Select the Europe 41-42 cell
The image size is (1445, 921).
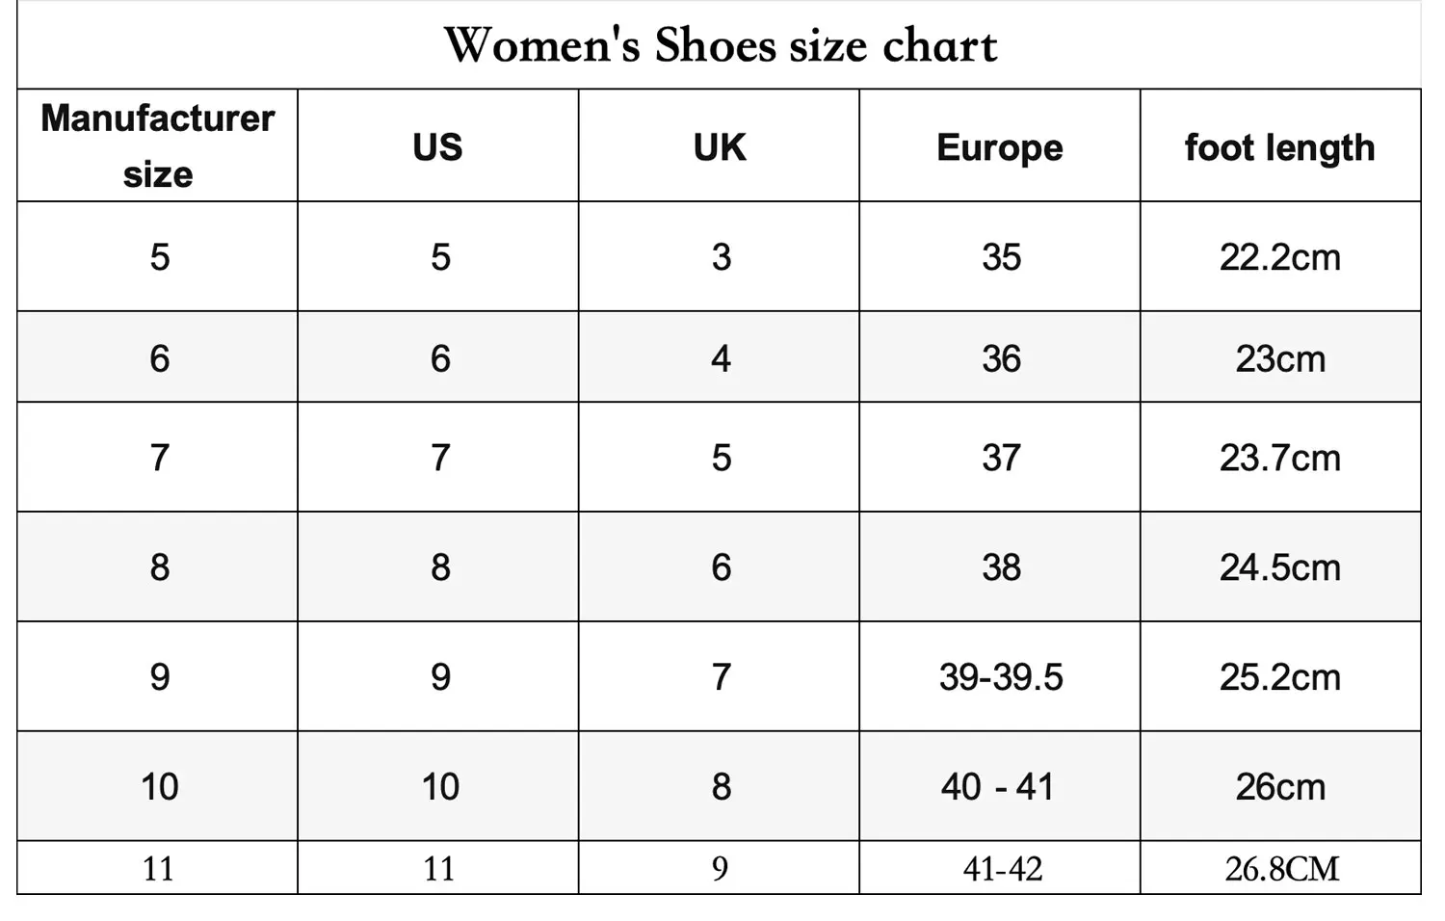pyautogui.click(x=1002, y=869)
